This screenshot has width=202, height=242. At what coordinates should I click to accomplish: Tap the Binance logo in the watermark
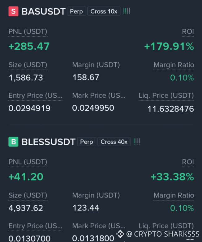tap(120, 234)
